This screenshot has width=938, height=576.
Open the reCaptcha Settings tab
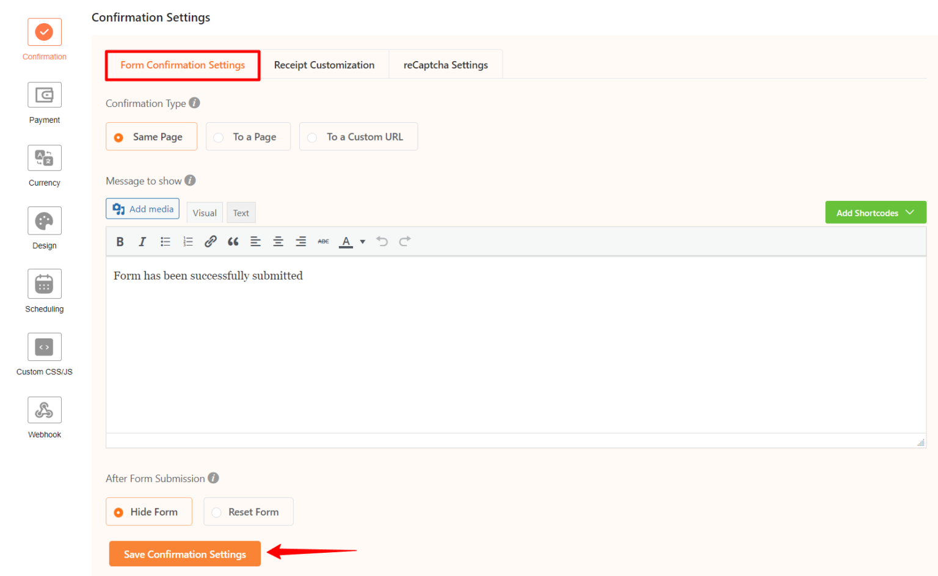445,64
